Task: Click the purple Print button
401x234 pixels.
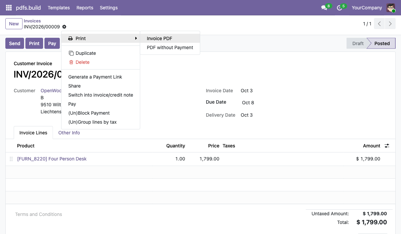Action: pyautogui.click(x=34, y=43)
